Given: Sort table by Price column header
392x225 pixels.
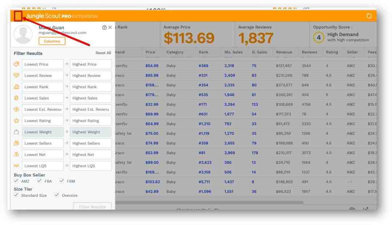Looking at the screenshot, I should (x=150, y=52).
